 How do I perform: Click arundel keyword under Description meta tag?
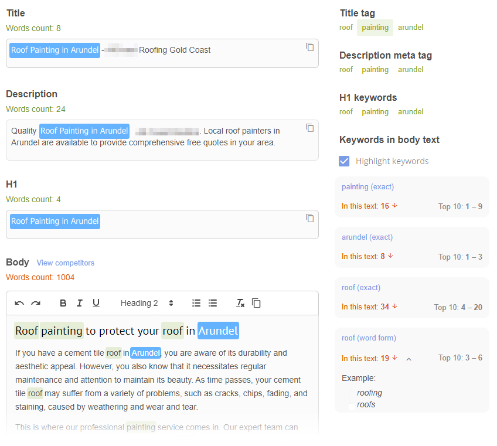point(410,70)
